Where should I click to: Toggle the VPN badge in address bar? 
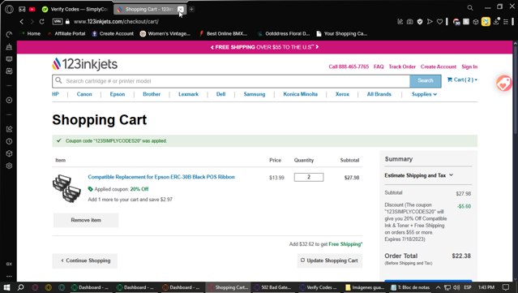tap(58, 21)
